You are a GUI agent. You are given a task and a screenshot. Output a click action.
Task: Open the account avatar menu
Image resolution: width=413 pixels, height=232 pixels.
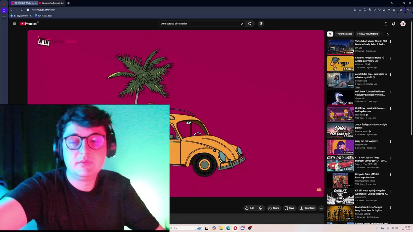(403, 24)
